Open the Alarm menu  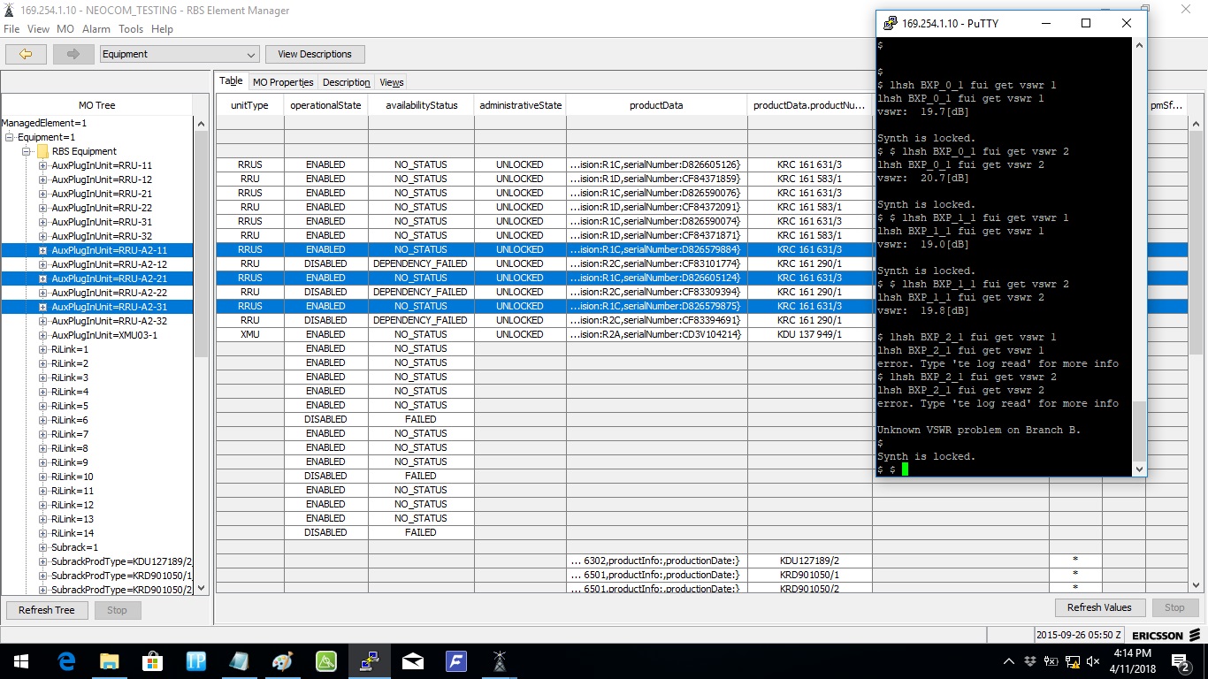(x=96, y=29)
